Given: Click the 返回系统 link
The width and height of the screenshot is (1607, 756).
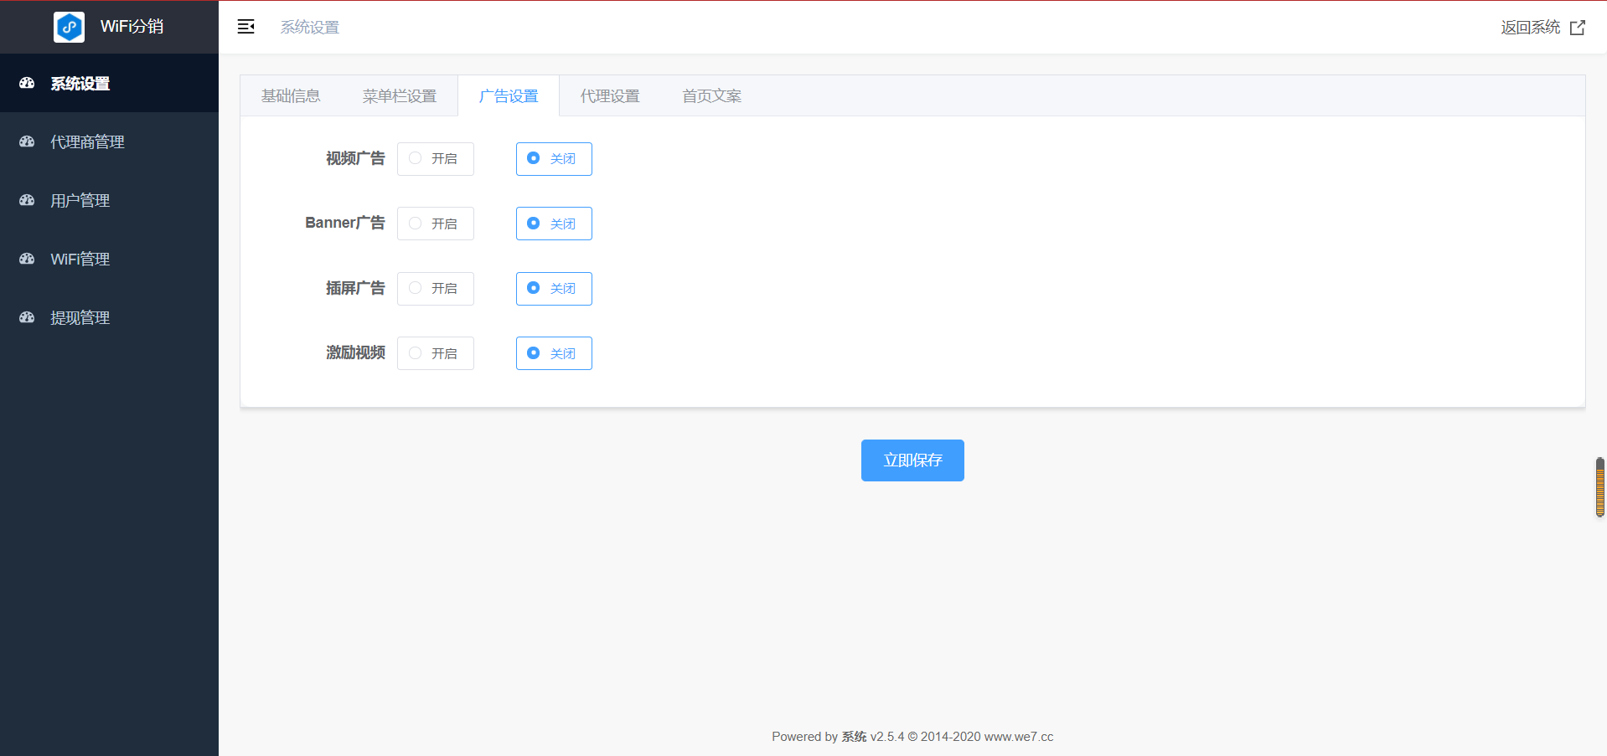Looking at the screenshot, I should coord(1530,28).
